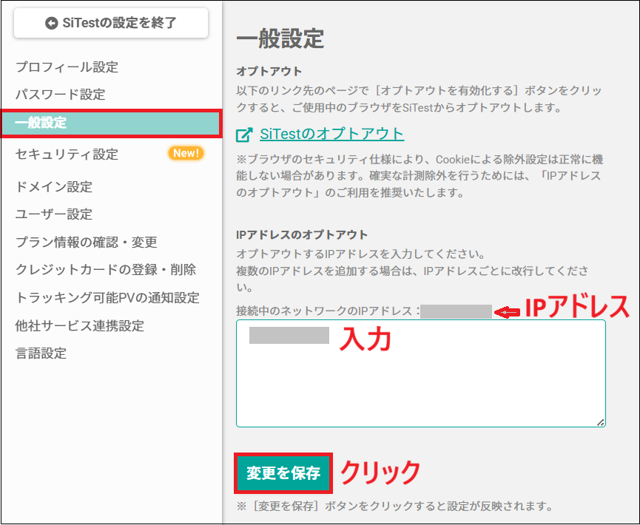Click the masked current network IP address

click(459, 311)
